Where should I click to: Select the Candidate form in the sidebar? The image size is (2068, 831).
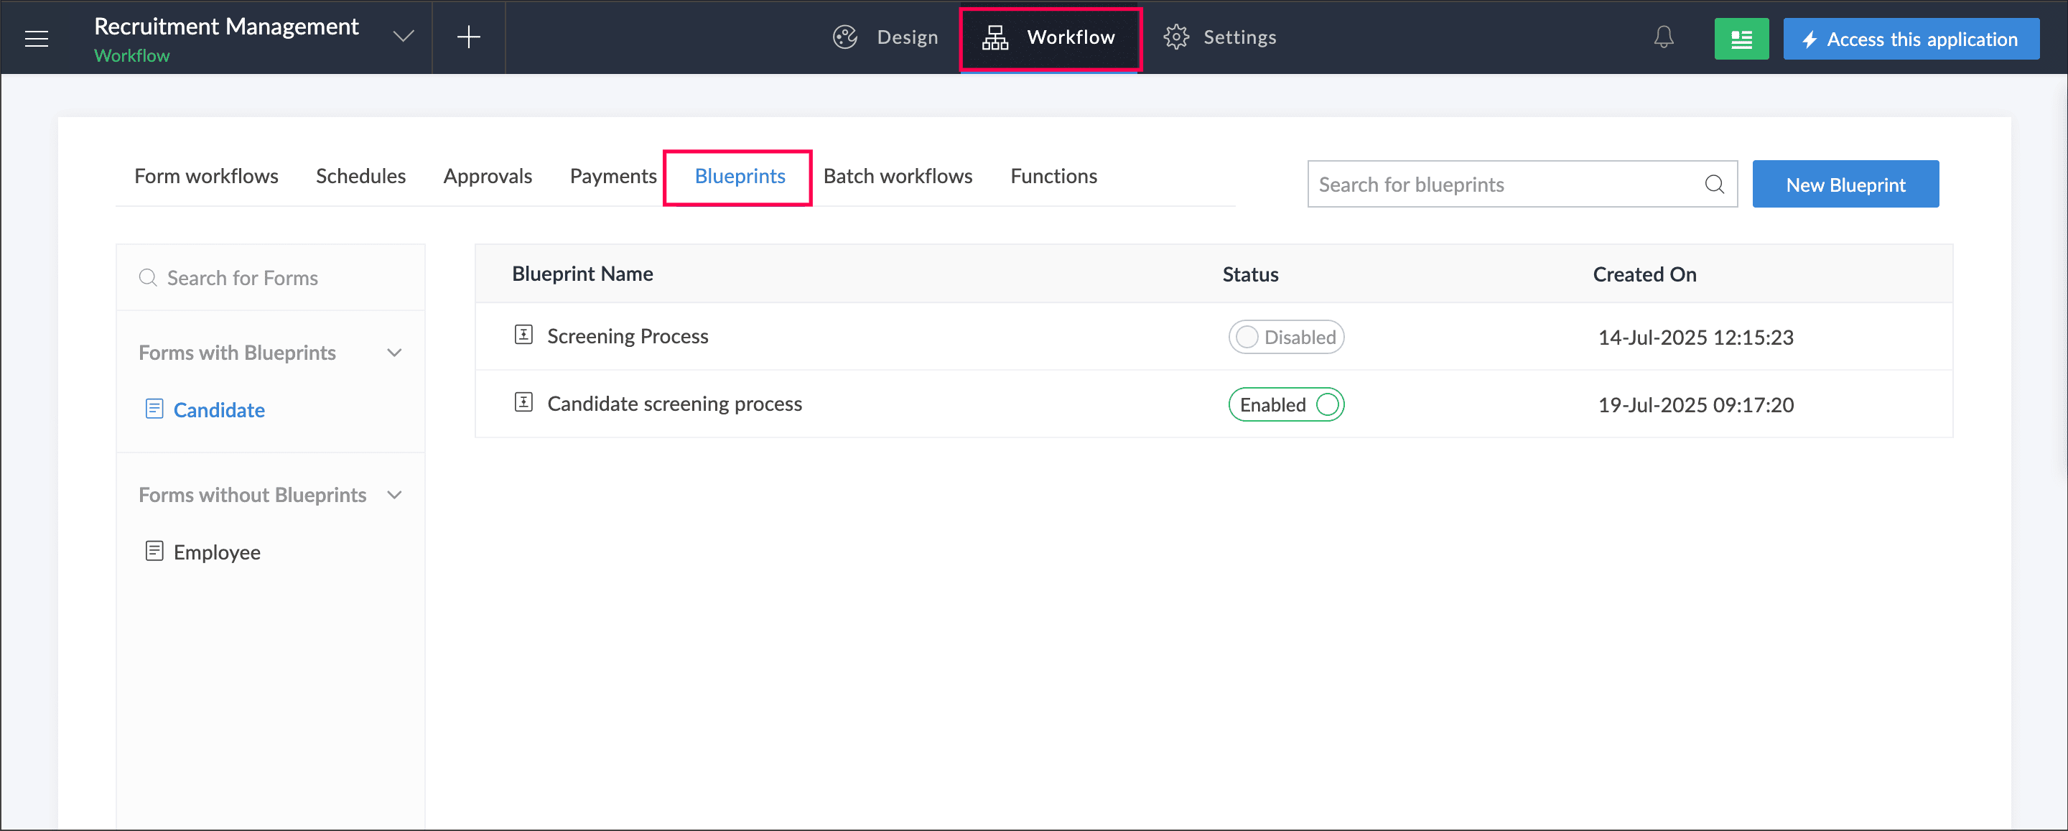tap(218, 409)
